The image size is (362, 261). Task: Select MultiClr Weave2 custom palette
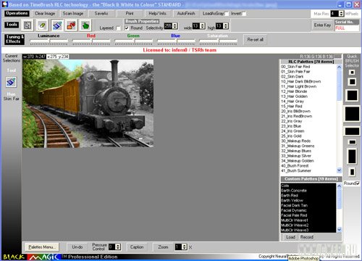[x=308, y=225]
